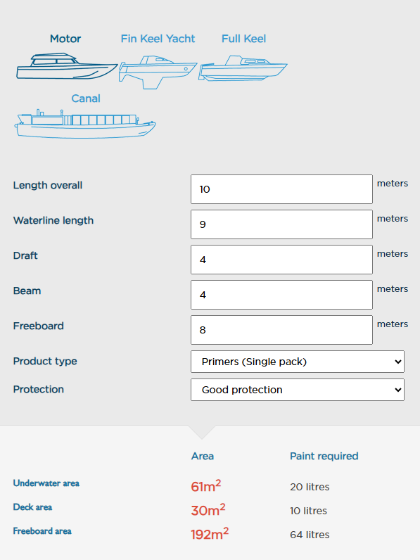Choose the Fin Keel Yacht illustration
Image resolution: width=420 pixels, height=560 pixels.
coord(158,72)
